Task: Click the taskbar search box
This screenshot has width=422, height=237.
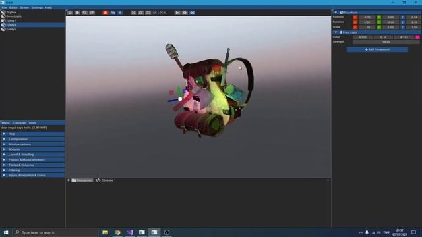Action: 55,232
